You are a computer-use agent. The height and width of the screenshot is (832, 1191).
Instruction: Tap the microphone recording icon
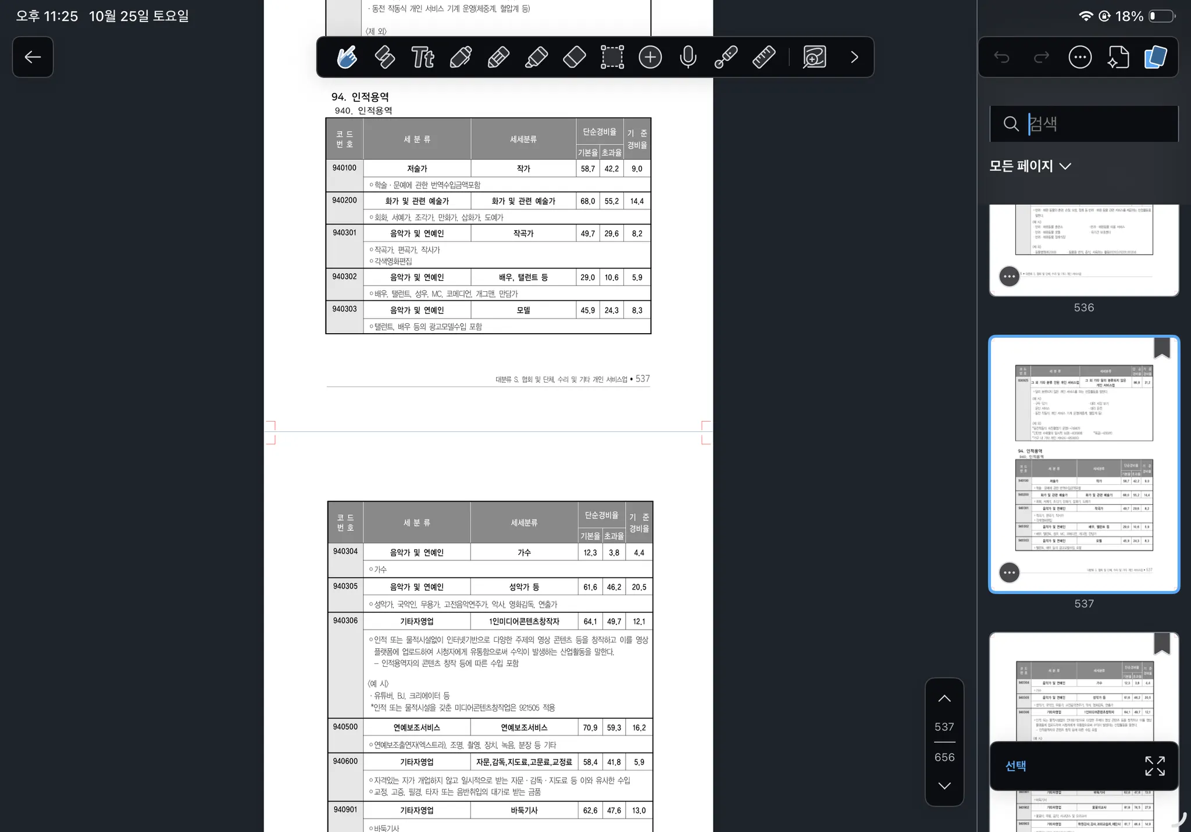pos(688,57)
